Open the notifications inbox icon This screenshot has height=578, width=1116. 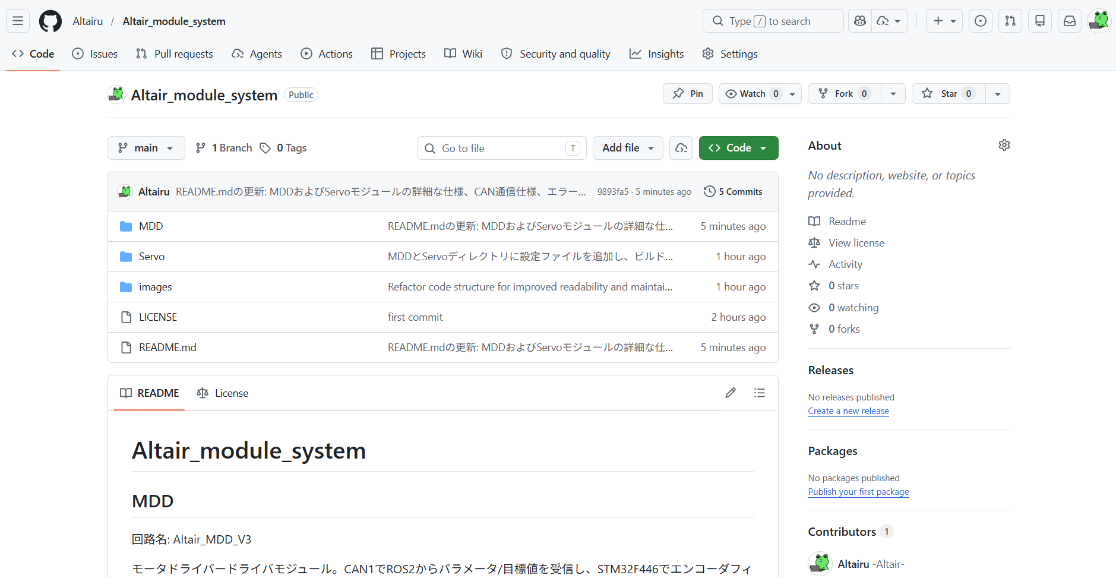click(x=1069, y=21)
